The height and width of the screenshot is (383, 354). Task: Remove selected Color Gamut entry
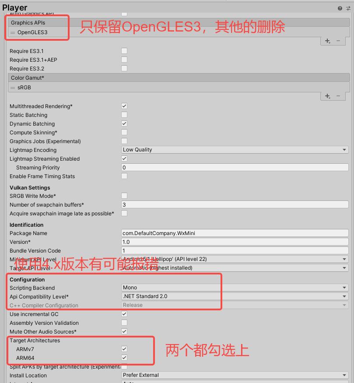pos(338,96)
